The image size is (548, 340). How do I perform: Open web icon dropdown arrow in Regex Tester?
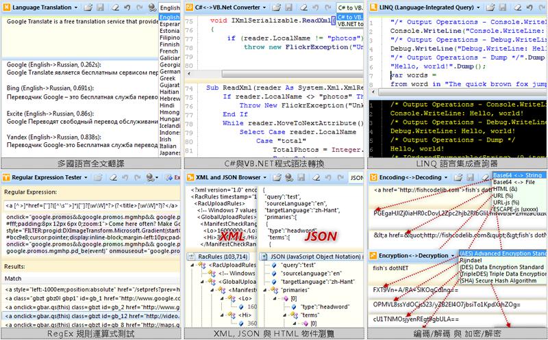157,178
